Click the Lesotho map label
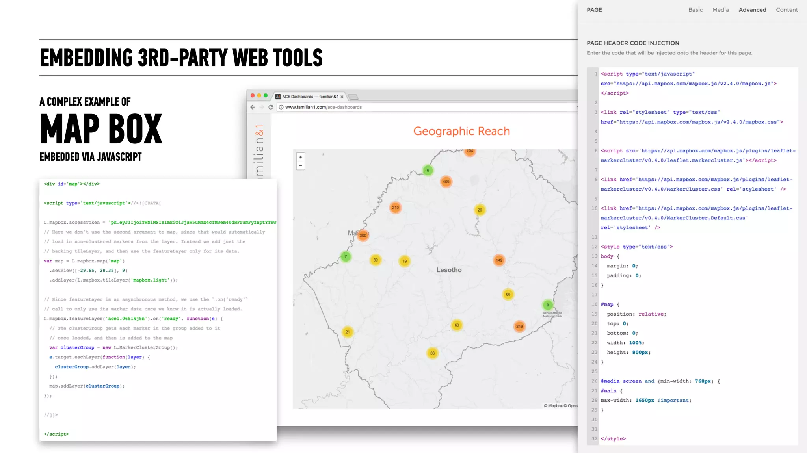 (x=449, y=270)
